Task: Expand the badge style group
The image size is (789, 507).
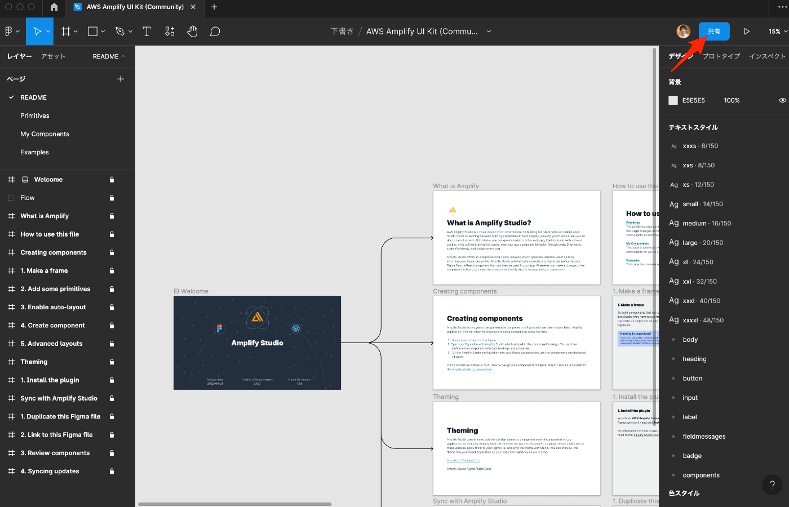Action: [673, 456]
